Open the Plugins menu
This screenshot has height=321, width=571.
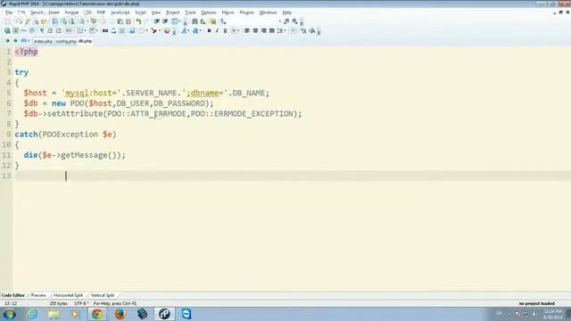pyautogui.click(x=246, y=12)
